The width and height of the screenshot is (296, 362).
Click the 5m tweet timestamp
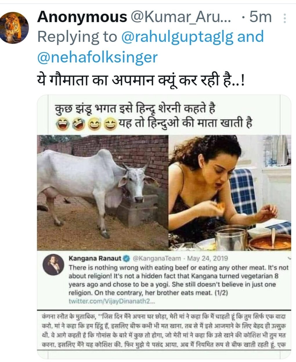(260, 17)
